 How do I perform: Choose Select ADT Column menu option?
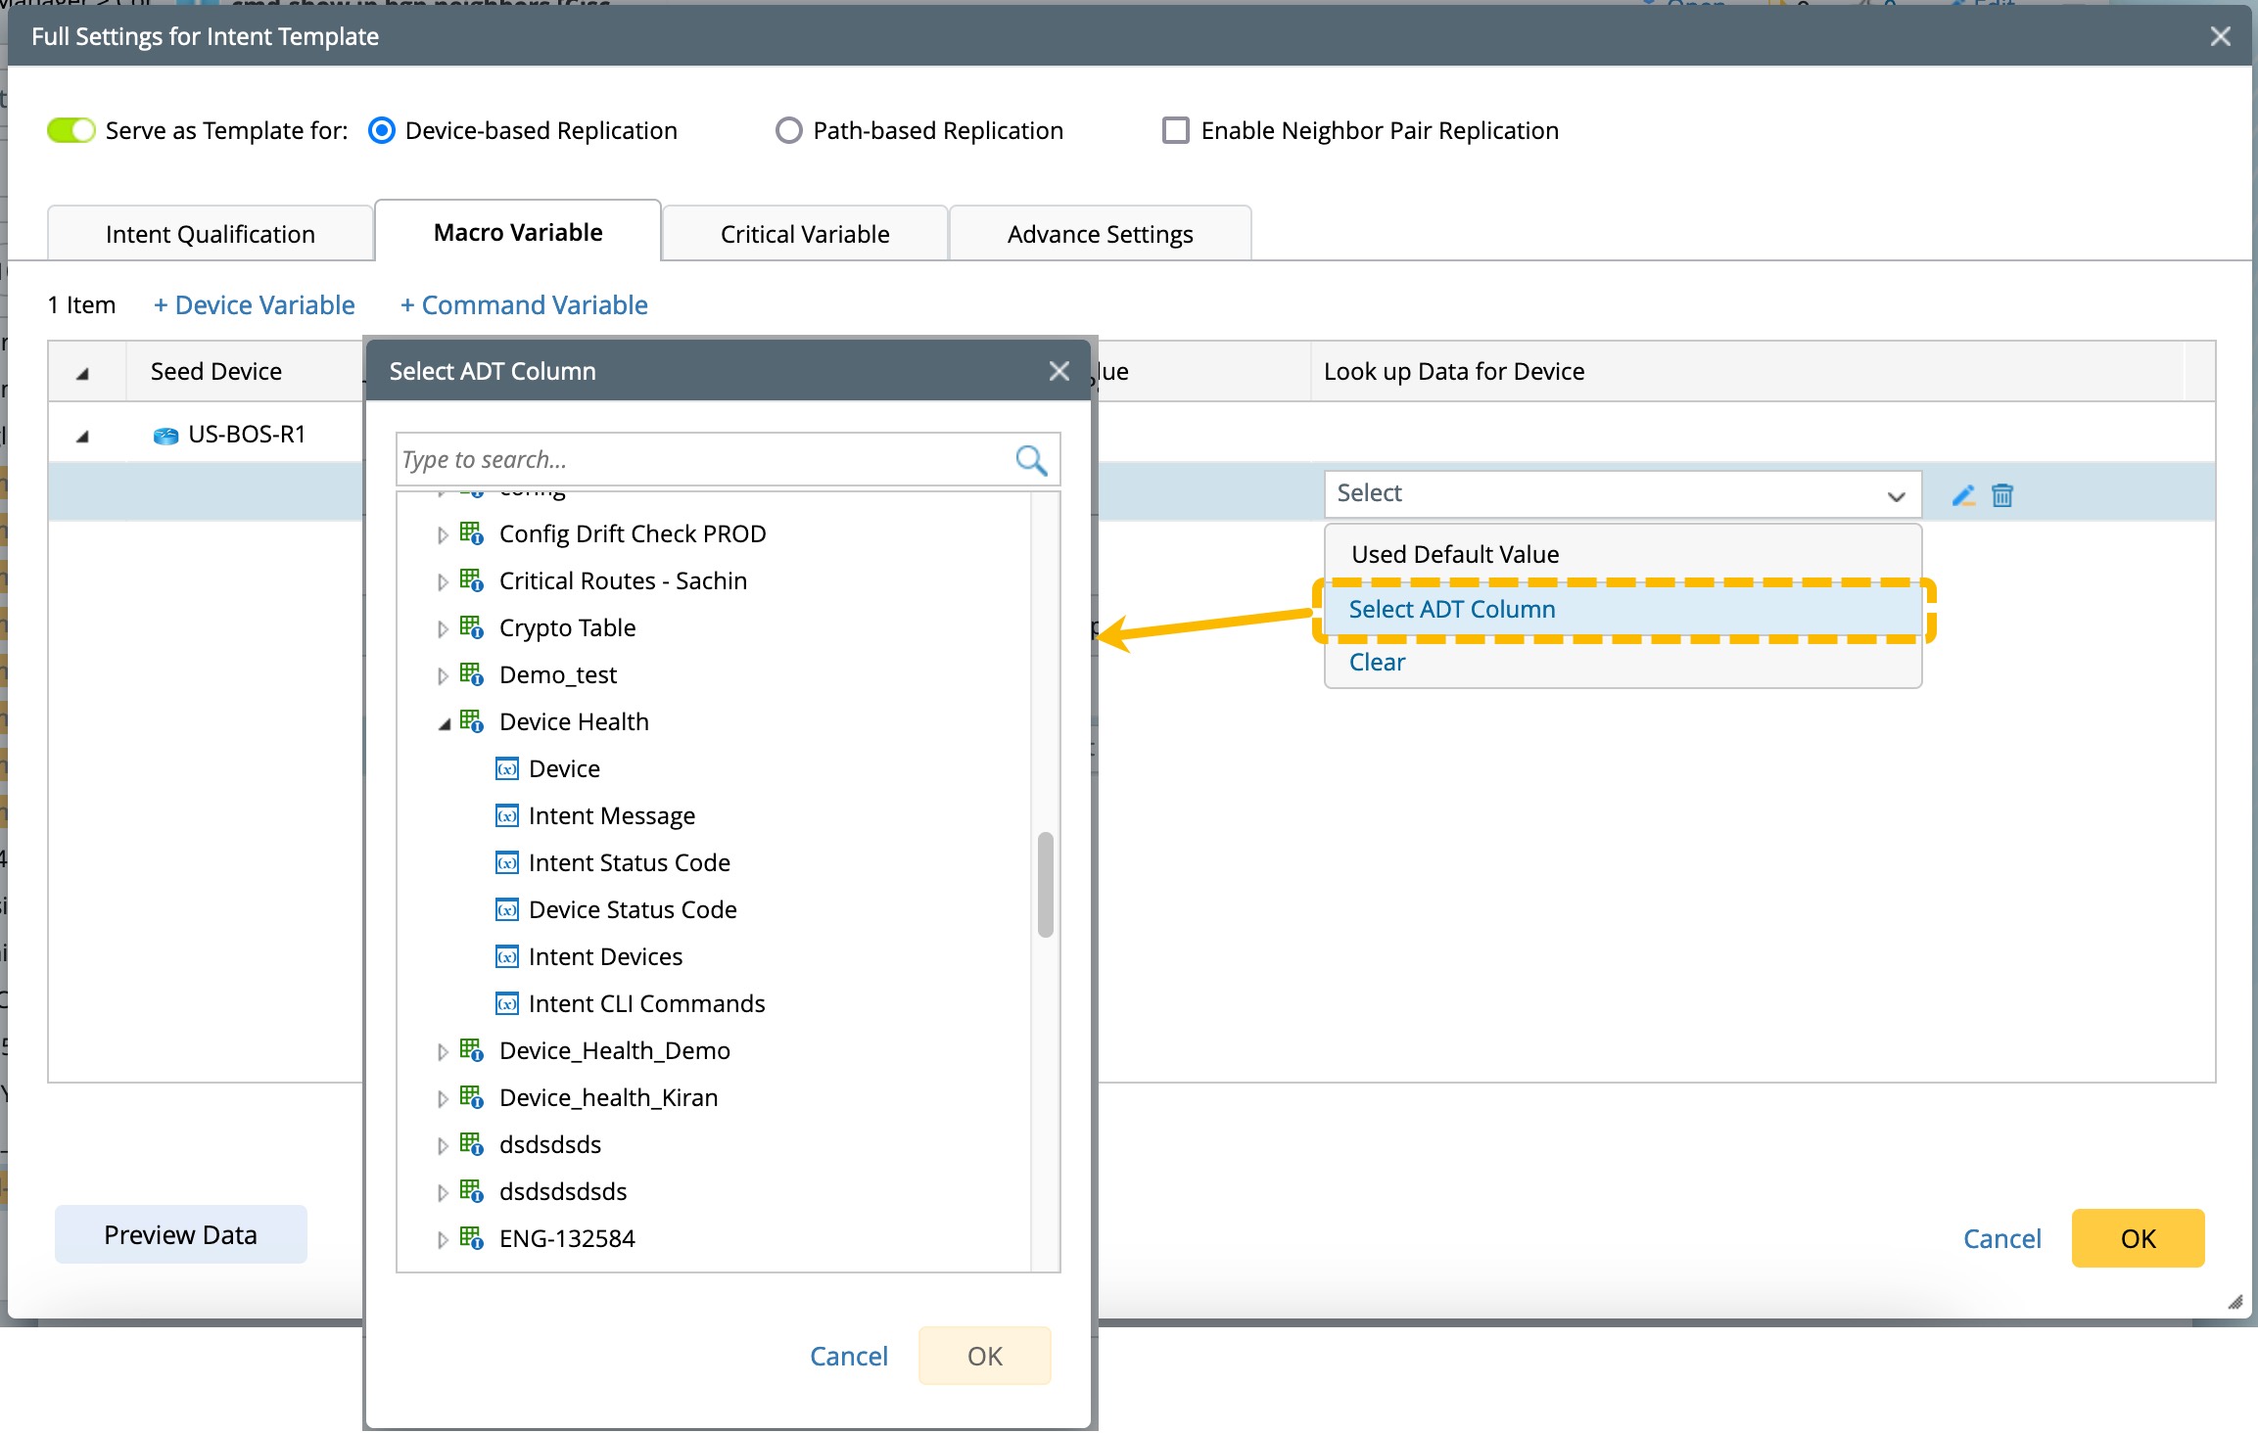[1451, 609]
